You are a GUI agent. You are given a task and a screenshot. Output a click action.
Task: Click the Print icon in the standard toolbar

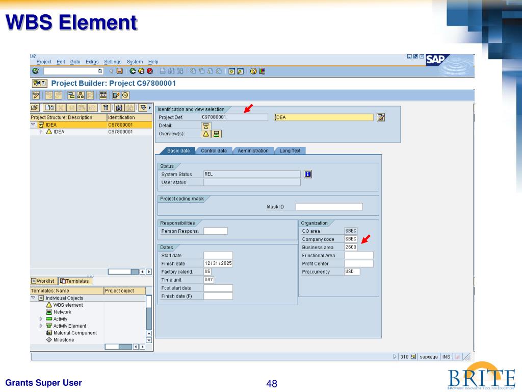coord(163,71)
